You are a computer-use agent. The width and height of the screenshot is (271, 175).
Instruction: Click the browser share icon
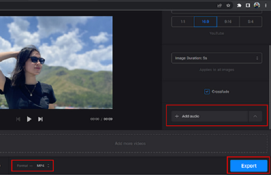220,5
